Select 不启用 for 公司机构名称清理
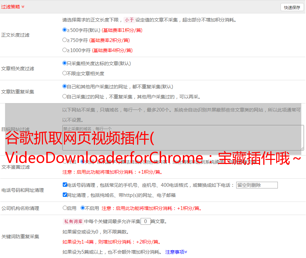The image size is (306, 258). pos(83,208)
